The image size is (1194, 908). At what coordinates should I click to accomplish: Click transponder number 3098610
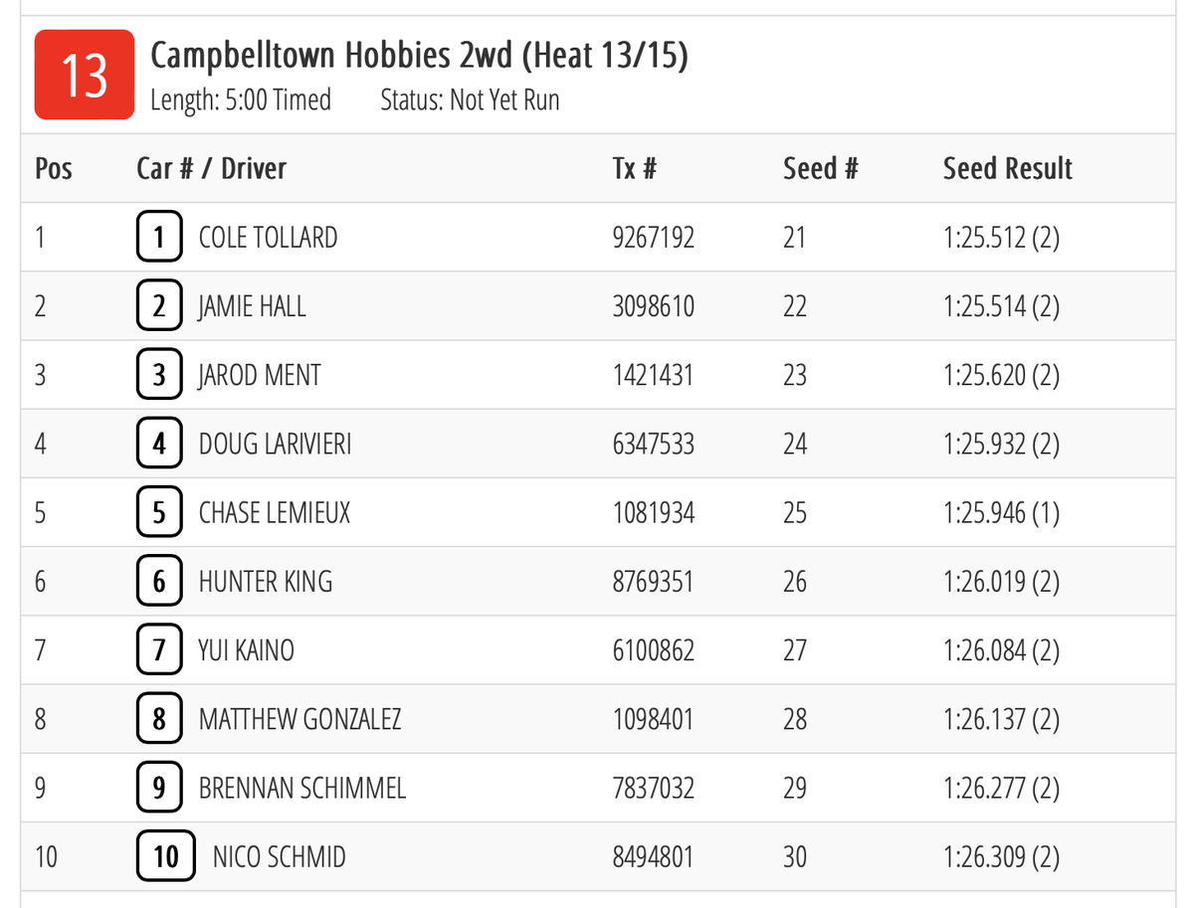coord(654,306)
